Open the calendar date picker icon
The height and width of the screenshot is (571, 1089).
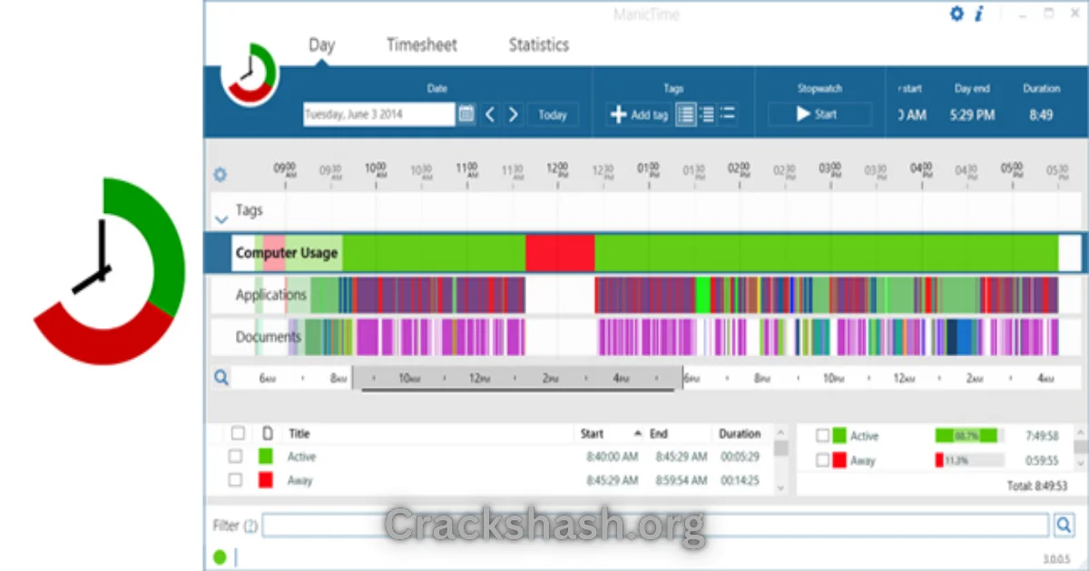point(466,114)
